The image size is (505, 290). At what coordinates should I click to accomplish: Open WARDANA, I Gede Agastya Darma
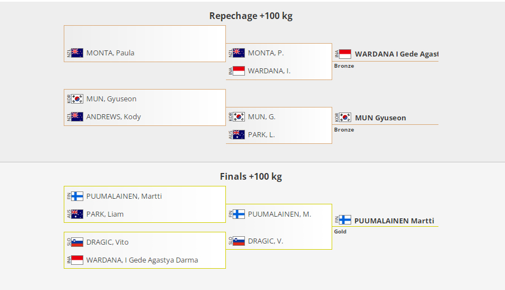[142, 260]
